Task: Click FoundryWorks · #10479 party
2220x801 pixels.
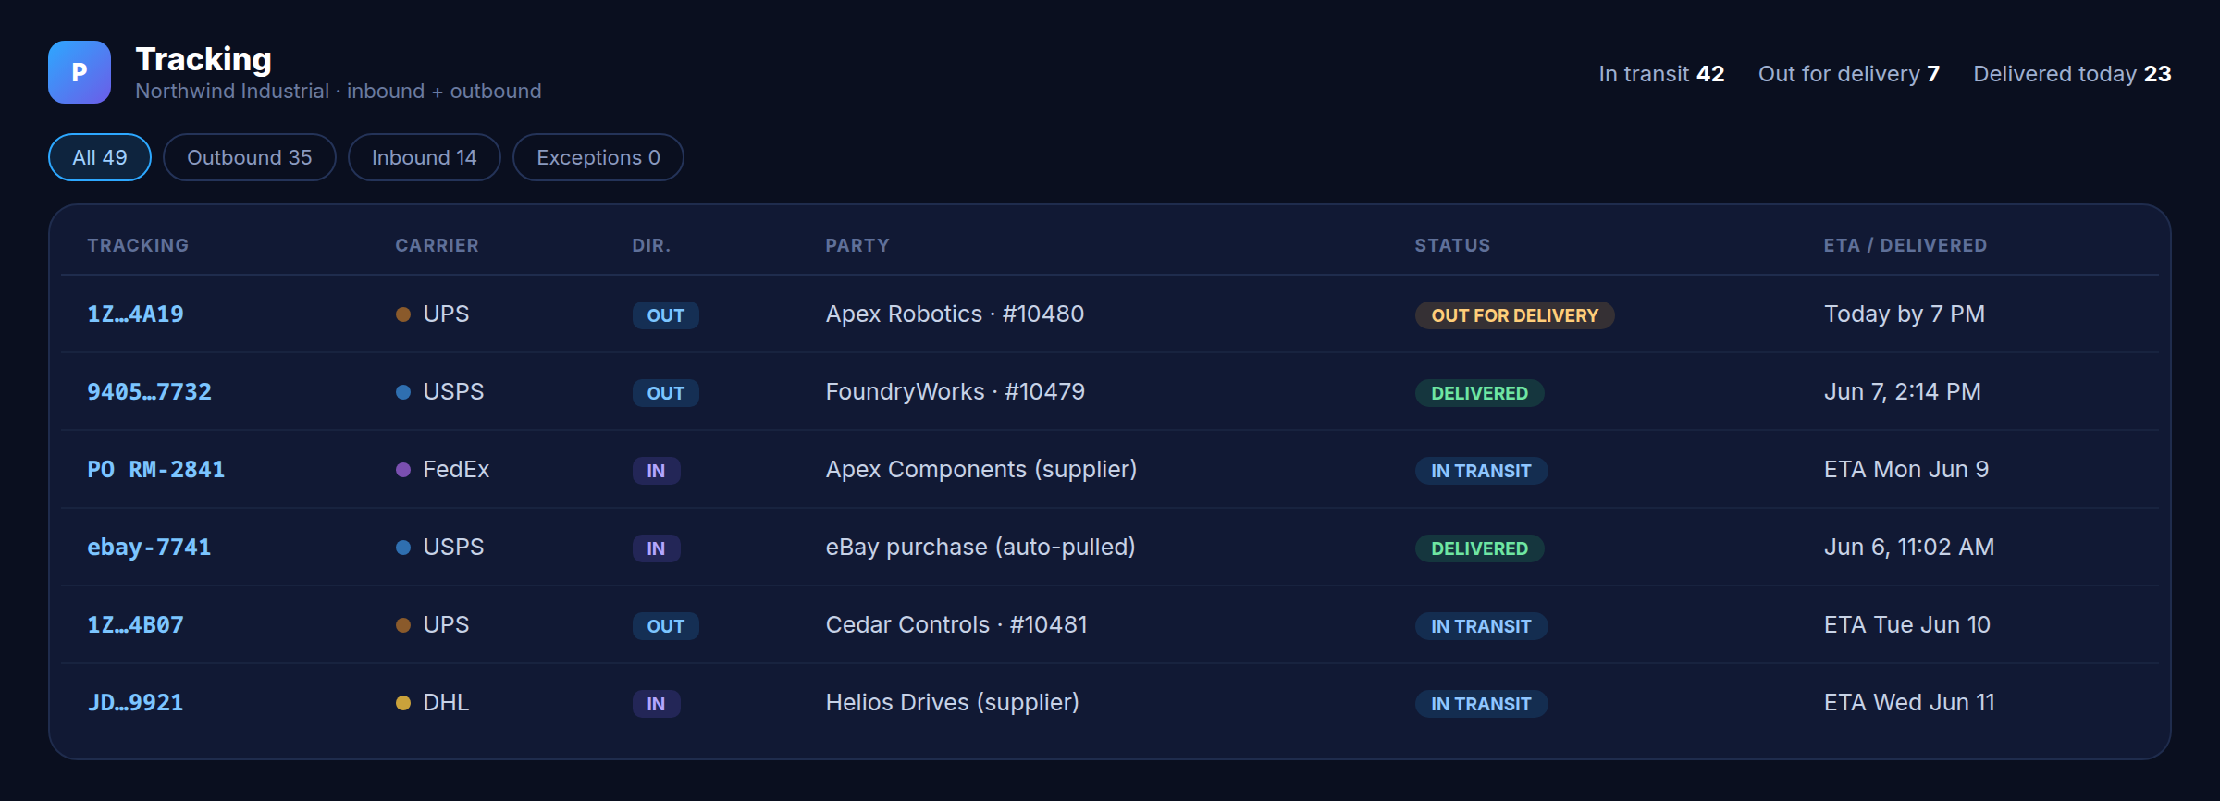Action: point(956,392)
